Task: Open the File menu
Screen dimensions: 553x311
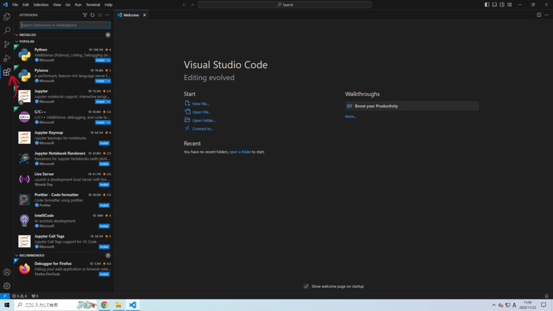Action: (x=15, y=4)
